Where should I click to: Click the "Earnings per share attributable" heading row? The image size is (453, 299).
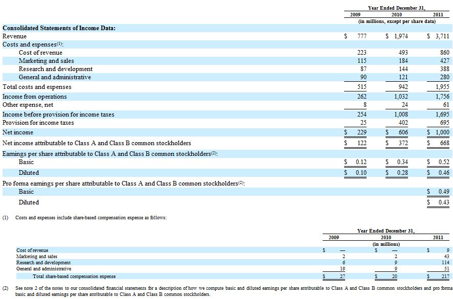point(110,154)
